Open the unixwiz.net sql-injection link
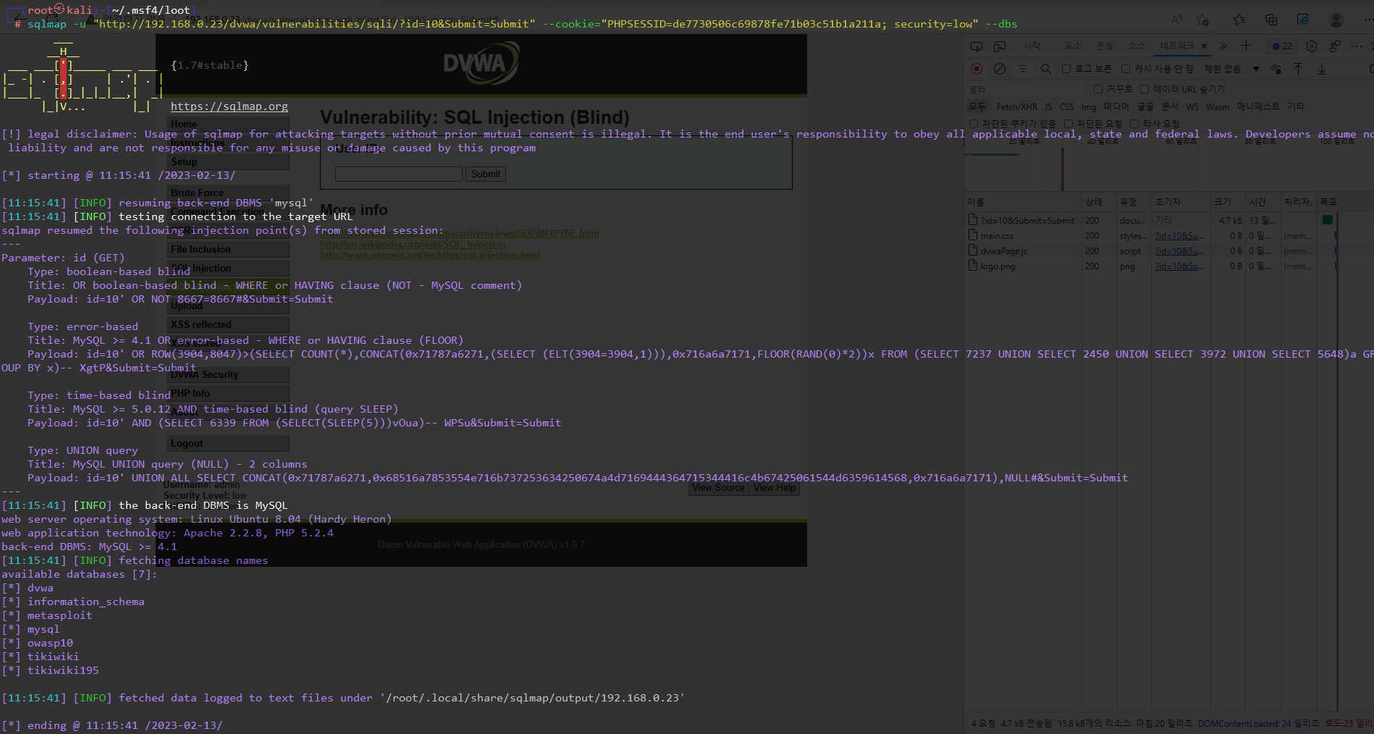 pos(430,256)
